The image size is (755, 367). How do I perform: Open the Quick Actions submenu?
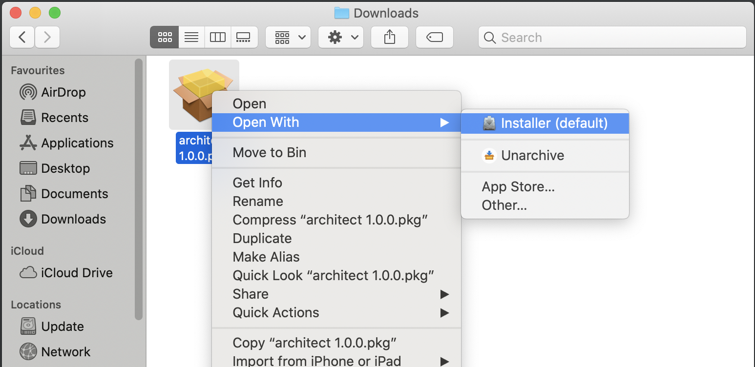[x=336, y=312]
